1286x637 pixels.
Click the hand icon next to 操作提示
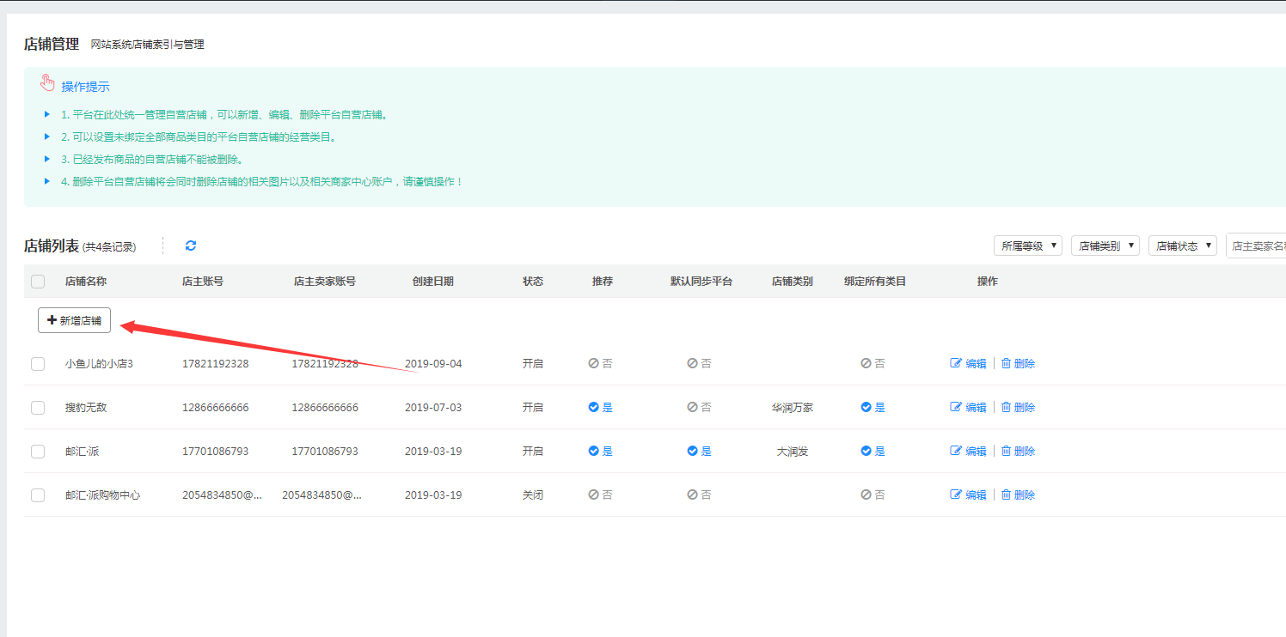pyautogui.click(x=48, y=83)
